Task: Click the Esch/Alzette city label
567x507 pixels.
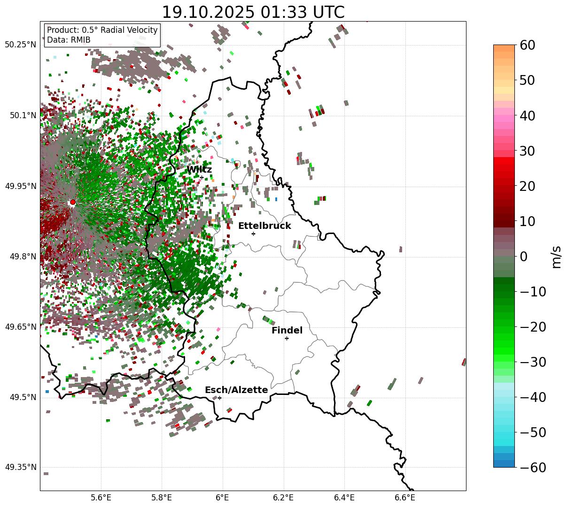Action: point(236,390)
